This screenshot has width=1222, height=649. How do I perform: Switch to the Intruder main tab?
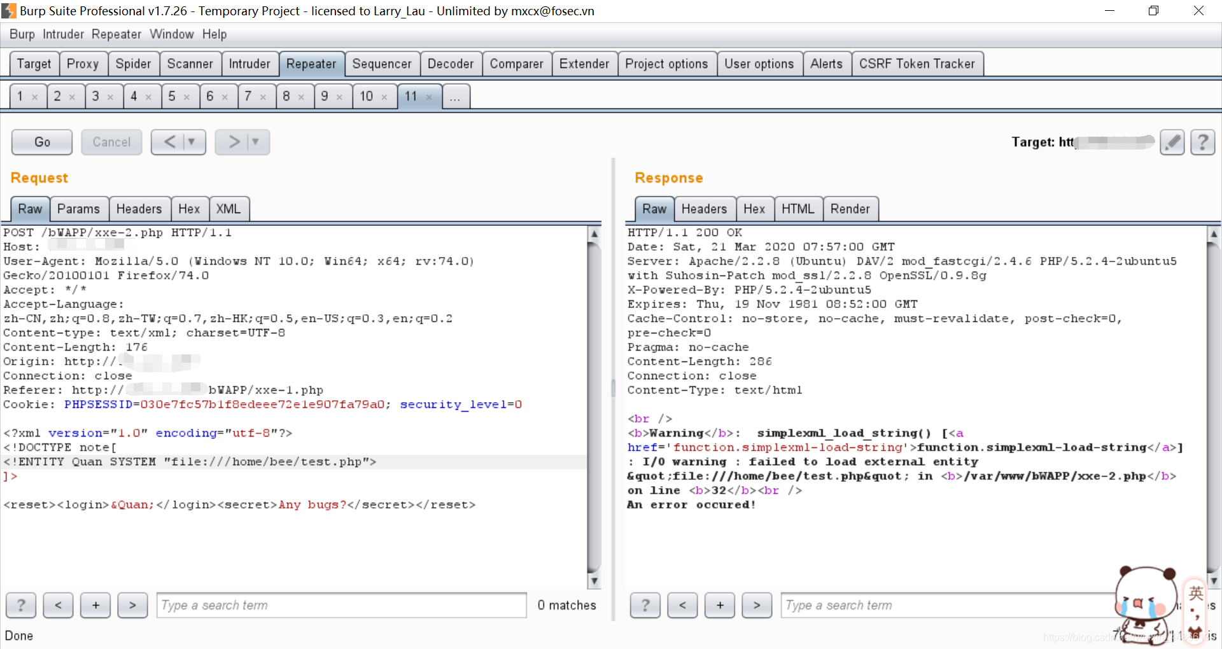(249, 64)
